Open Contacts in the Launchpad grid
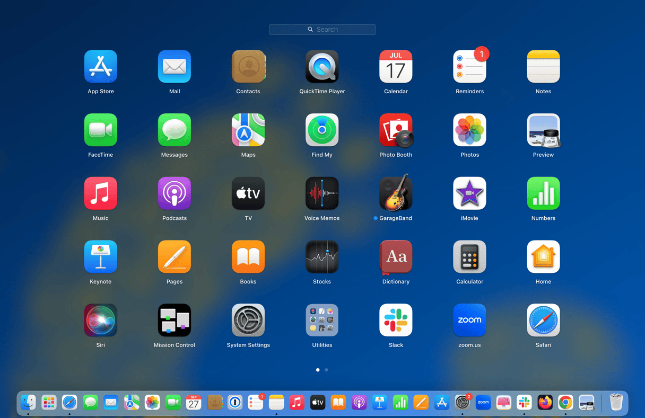Image resolution: width=645 pixels, height=418 pixels. (x=248, y=67)
